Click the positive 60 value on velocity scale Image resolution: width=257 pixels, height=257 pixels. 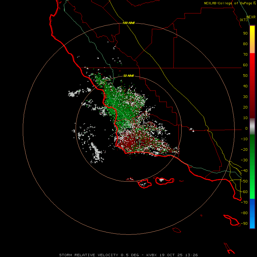pos(245,65)
